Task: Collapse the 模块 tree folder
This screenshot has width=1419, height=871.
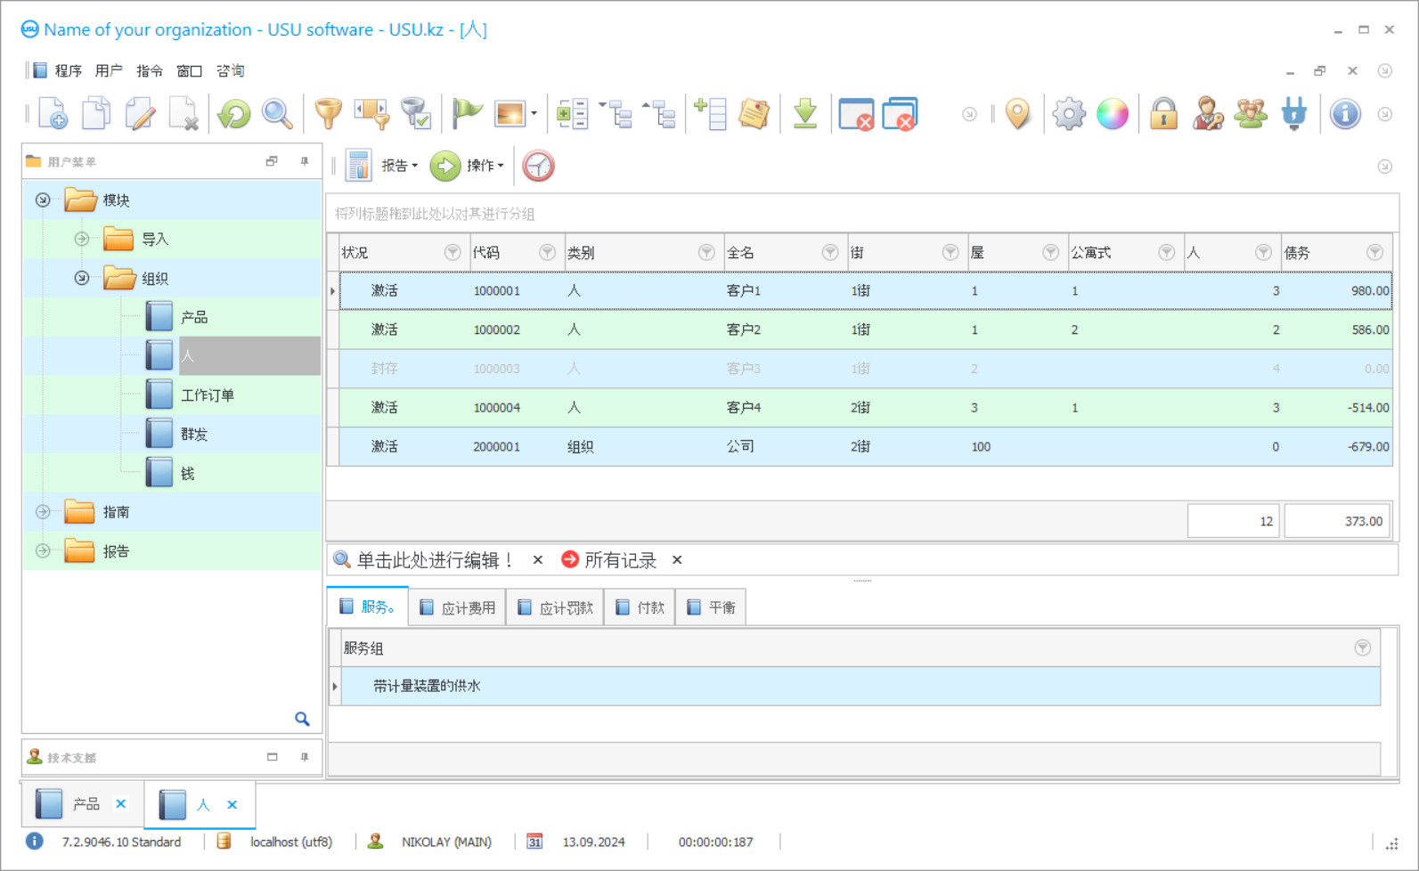Action: (x=43, y=199)
